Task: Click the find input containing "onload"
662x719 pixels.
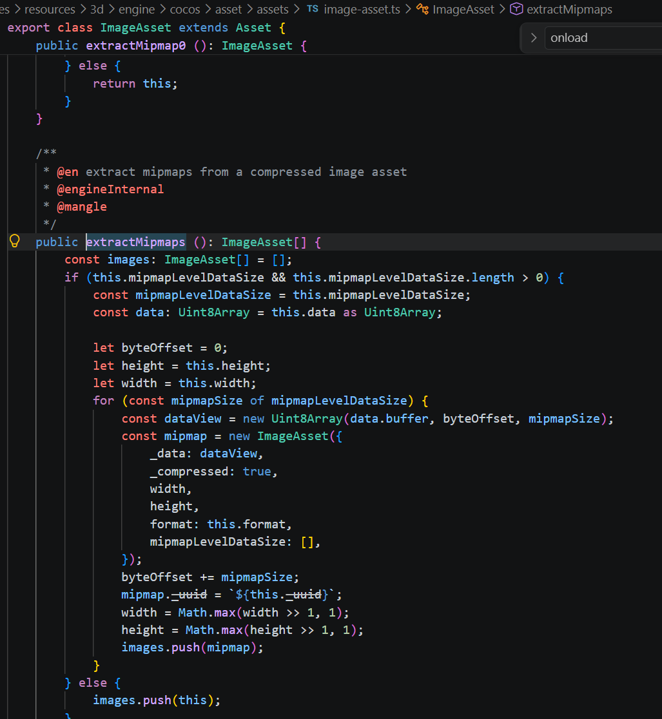Action: (603, 37)
